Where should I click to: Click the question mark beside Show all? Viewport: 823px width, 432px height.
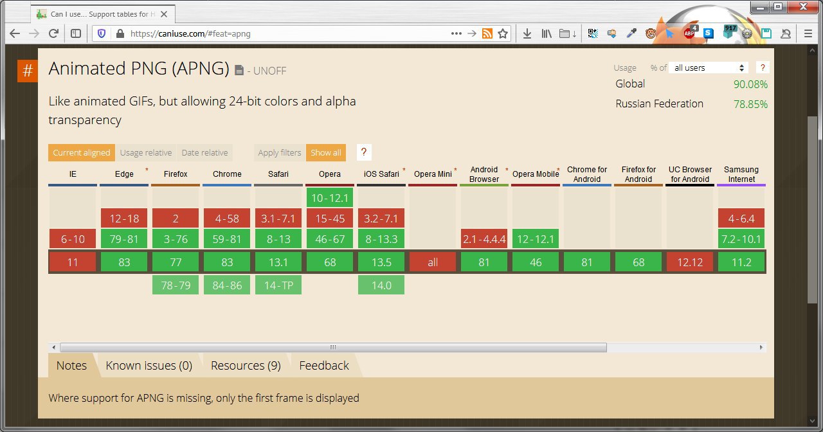[364, 152]
